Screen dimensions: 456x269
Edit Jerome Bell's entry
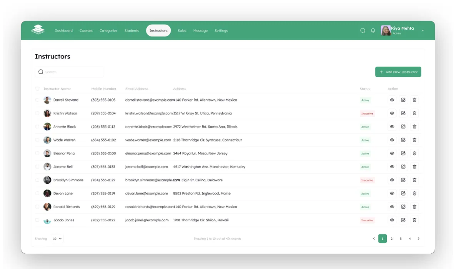(403, 167)
